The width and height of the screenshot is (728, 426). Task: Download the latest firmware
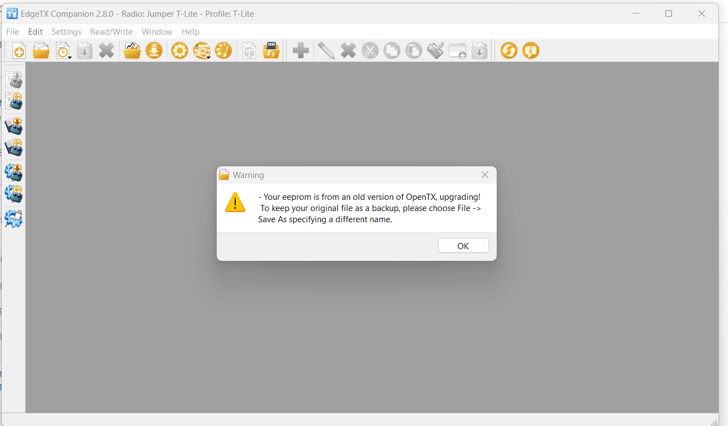point(154,50)
